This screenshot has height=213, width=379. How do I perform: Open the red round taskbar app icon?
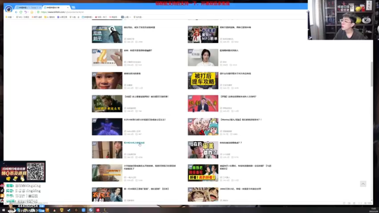coord(98,210)
